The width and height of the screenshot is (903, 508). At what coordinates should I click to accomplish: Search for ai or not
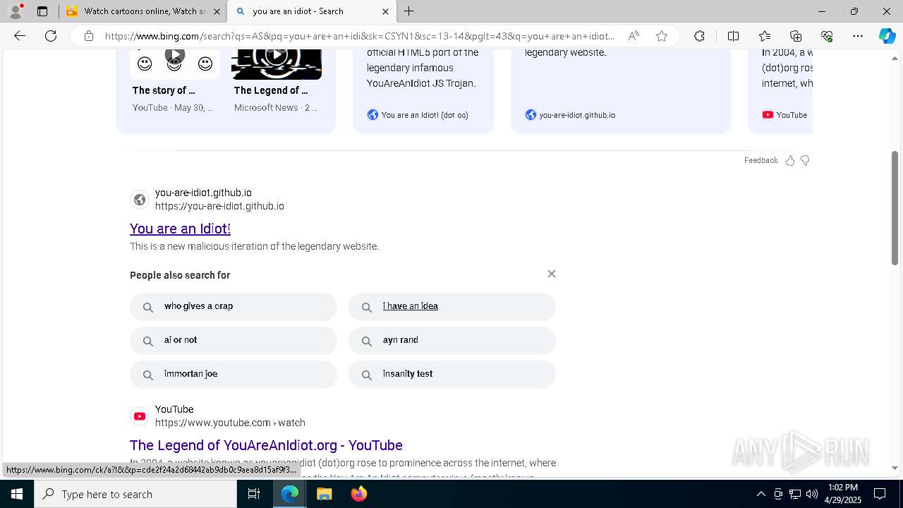(234, 341)
